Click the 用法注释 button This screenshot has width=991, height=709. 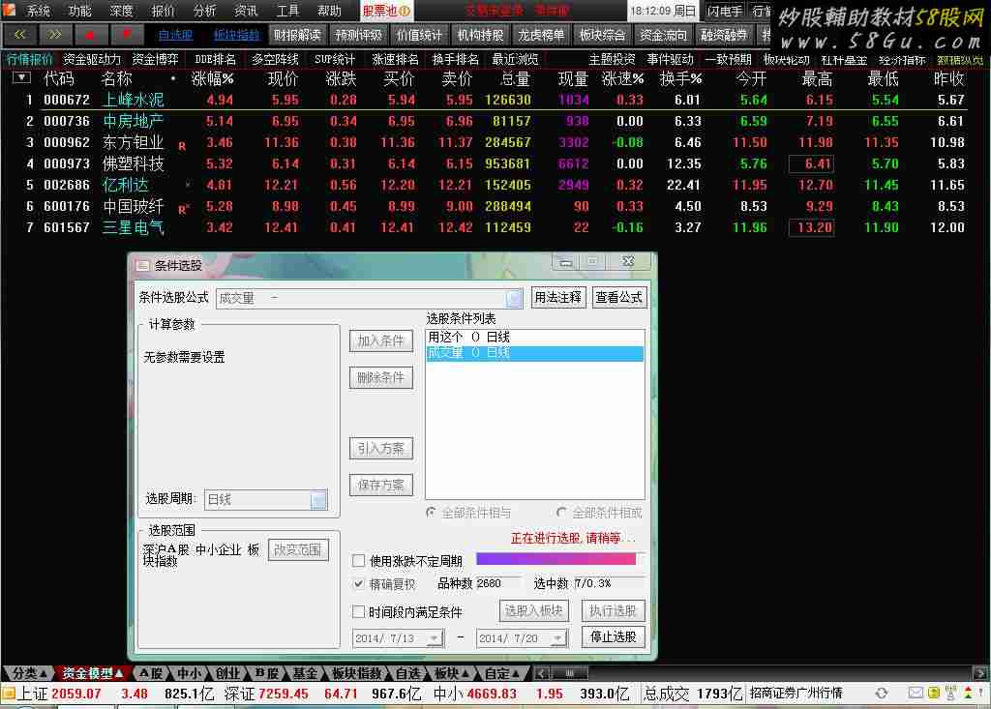coord(558,297)
